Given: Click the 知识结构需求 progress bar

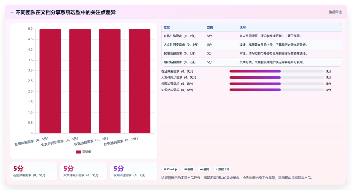Looking at the screenshot, I should coord(277,90).
